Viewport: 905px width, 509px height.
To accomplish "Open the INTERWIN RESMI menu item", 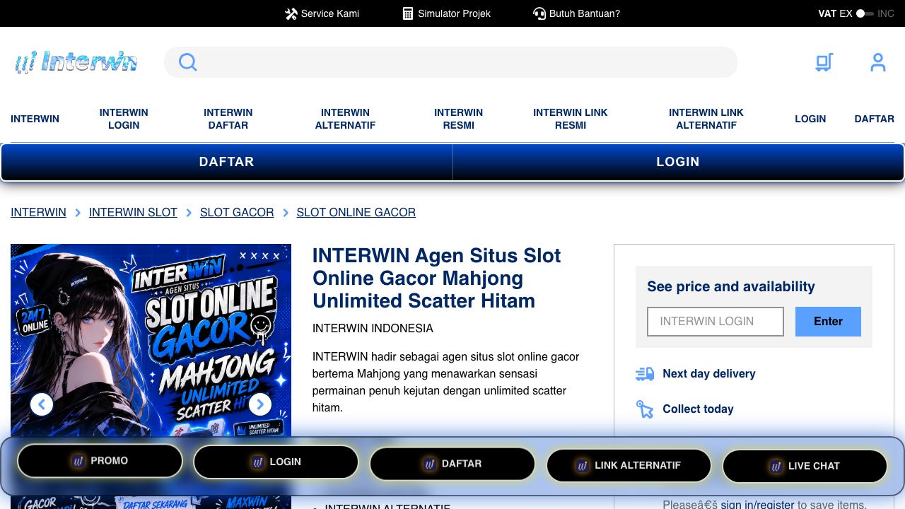I will pos(458,119).
